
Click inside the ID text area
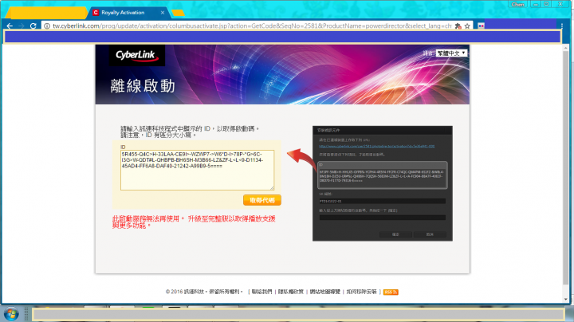point(197,170)
